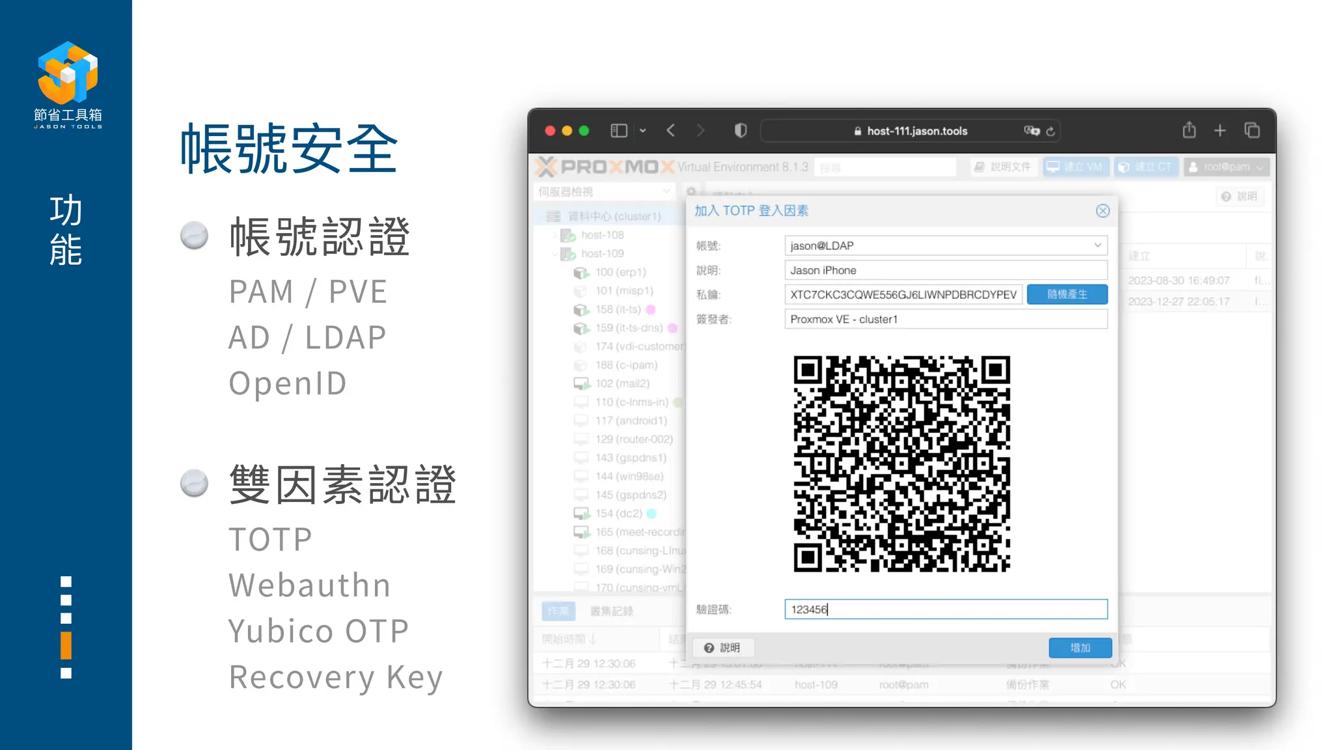Select 110 (c-lnms-in) entry
Viewport: 1333px width, 750px height.
tap(631, 402)
